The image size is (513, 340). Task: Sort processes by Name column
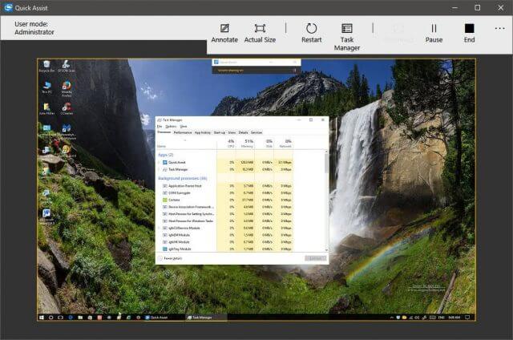click(187, 144)
